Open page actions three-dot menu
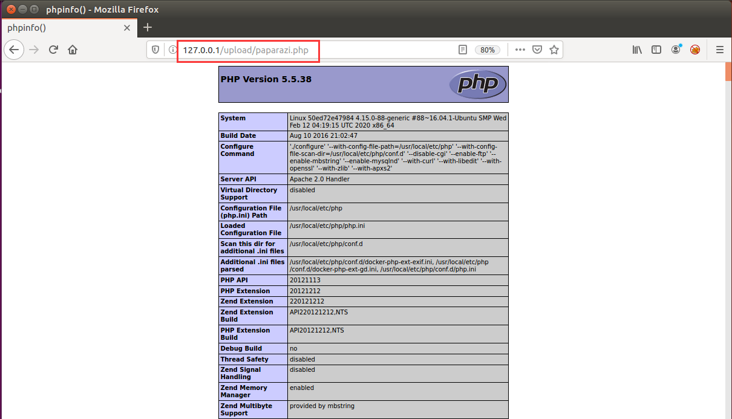This screenshot has height=419, width=732. pyautogui.click(x=520, y=50)
